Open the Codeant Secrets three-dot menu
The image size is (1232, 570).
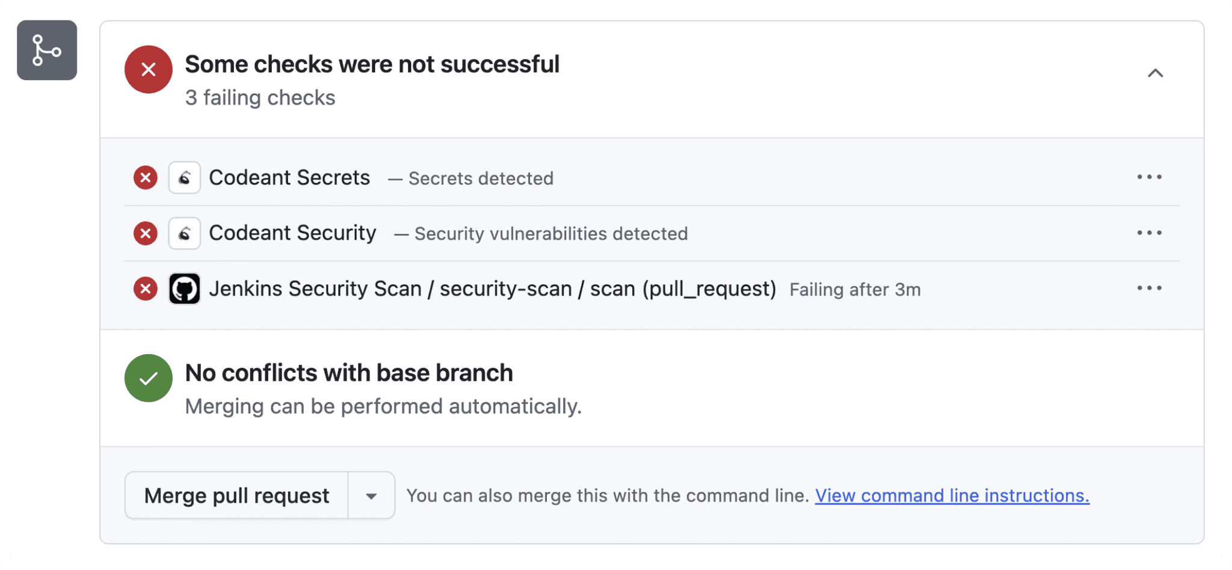coord(1150,177)
